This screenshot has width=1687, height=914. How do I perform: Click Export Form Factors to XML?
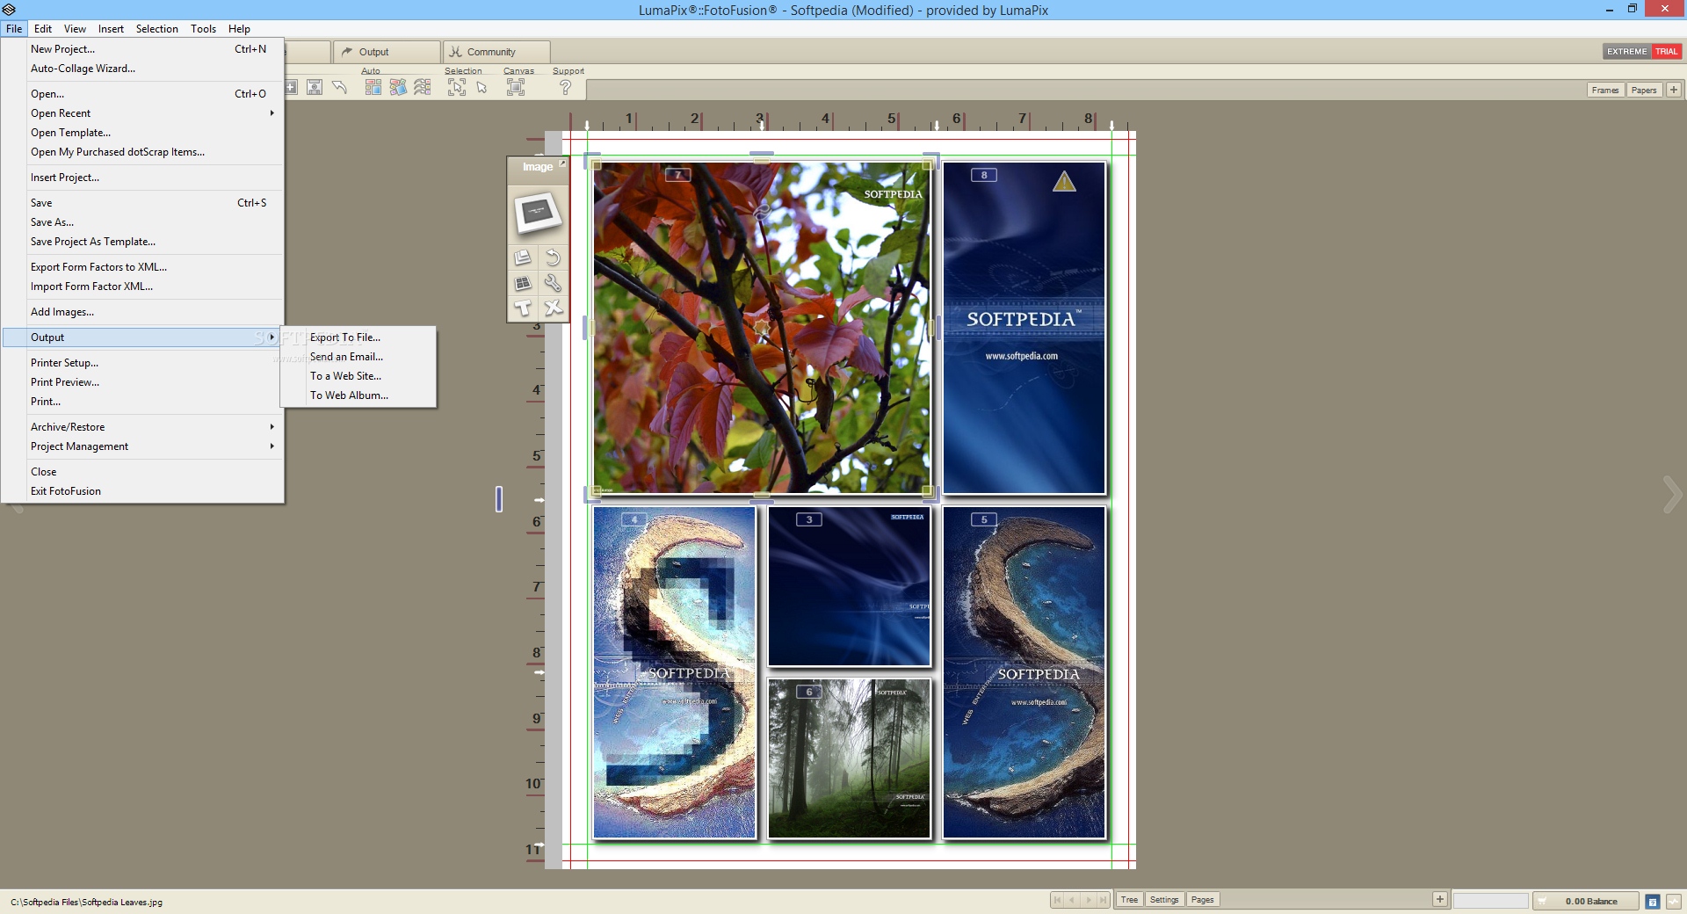[142, 266]
